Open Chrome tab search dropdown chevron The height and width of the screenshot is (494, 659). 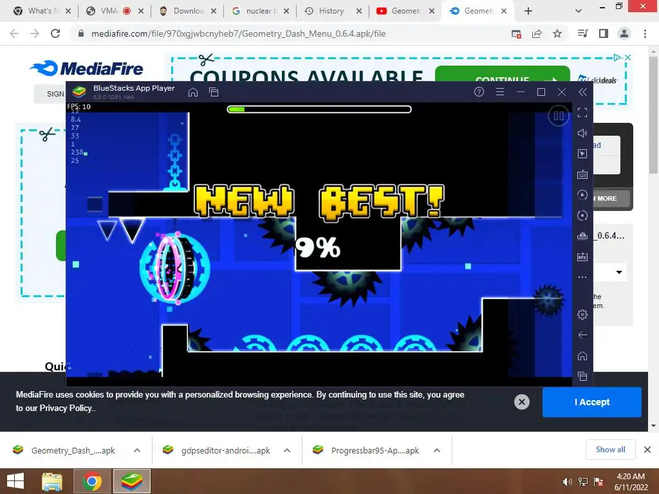[579, 11]
